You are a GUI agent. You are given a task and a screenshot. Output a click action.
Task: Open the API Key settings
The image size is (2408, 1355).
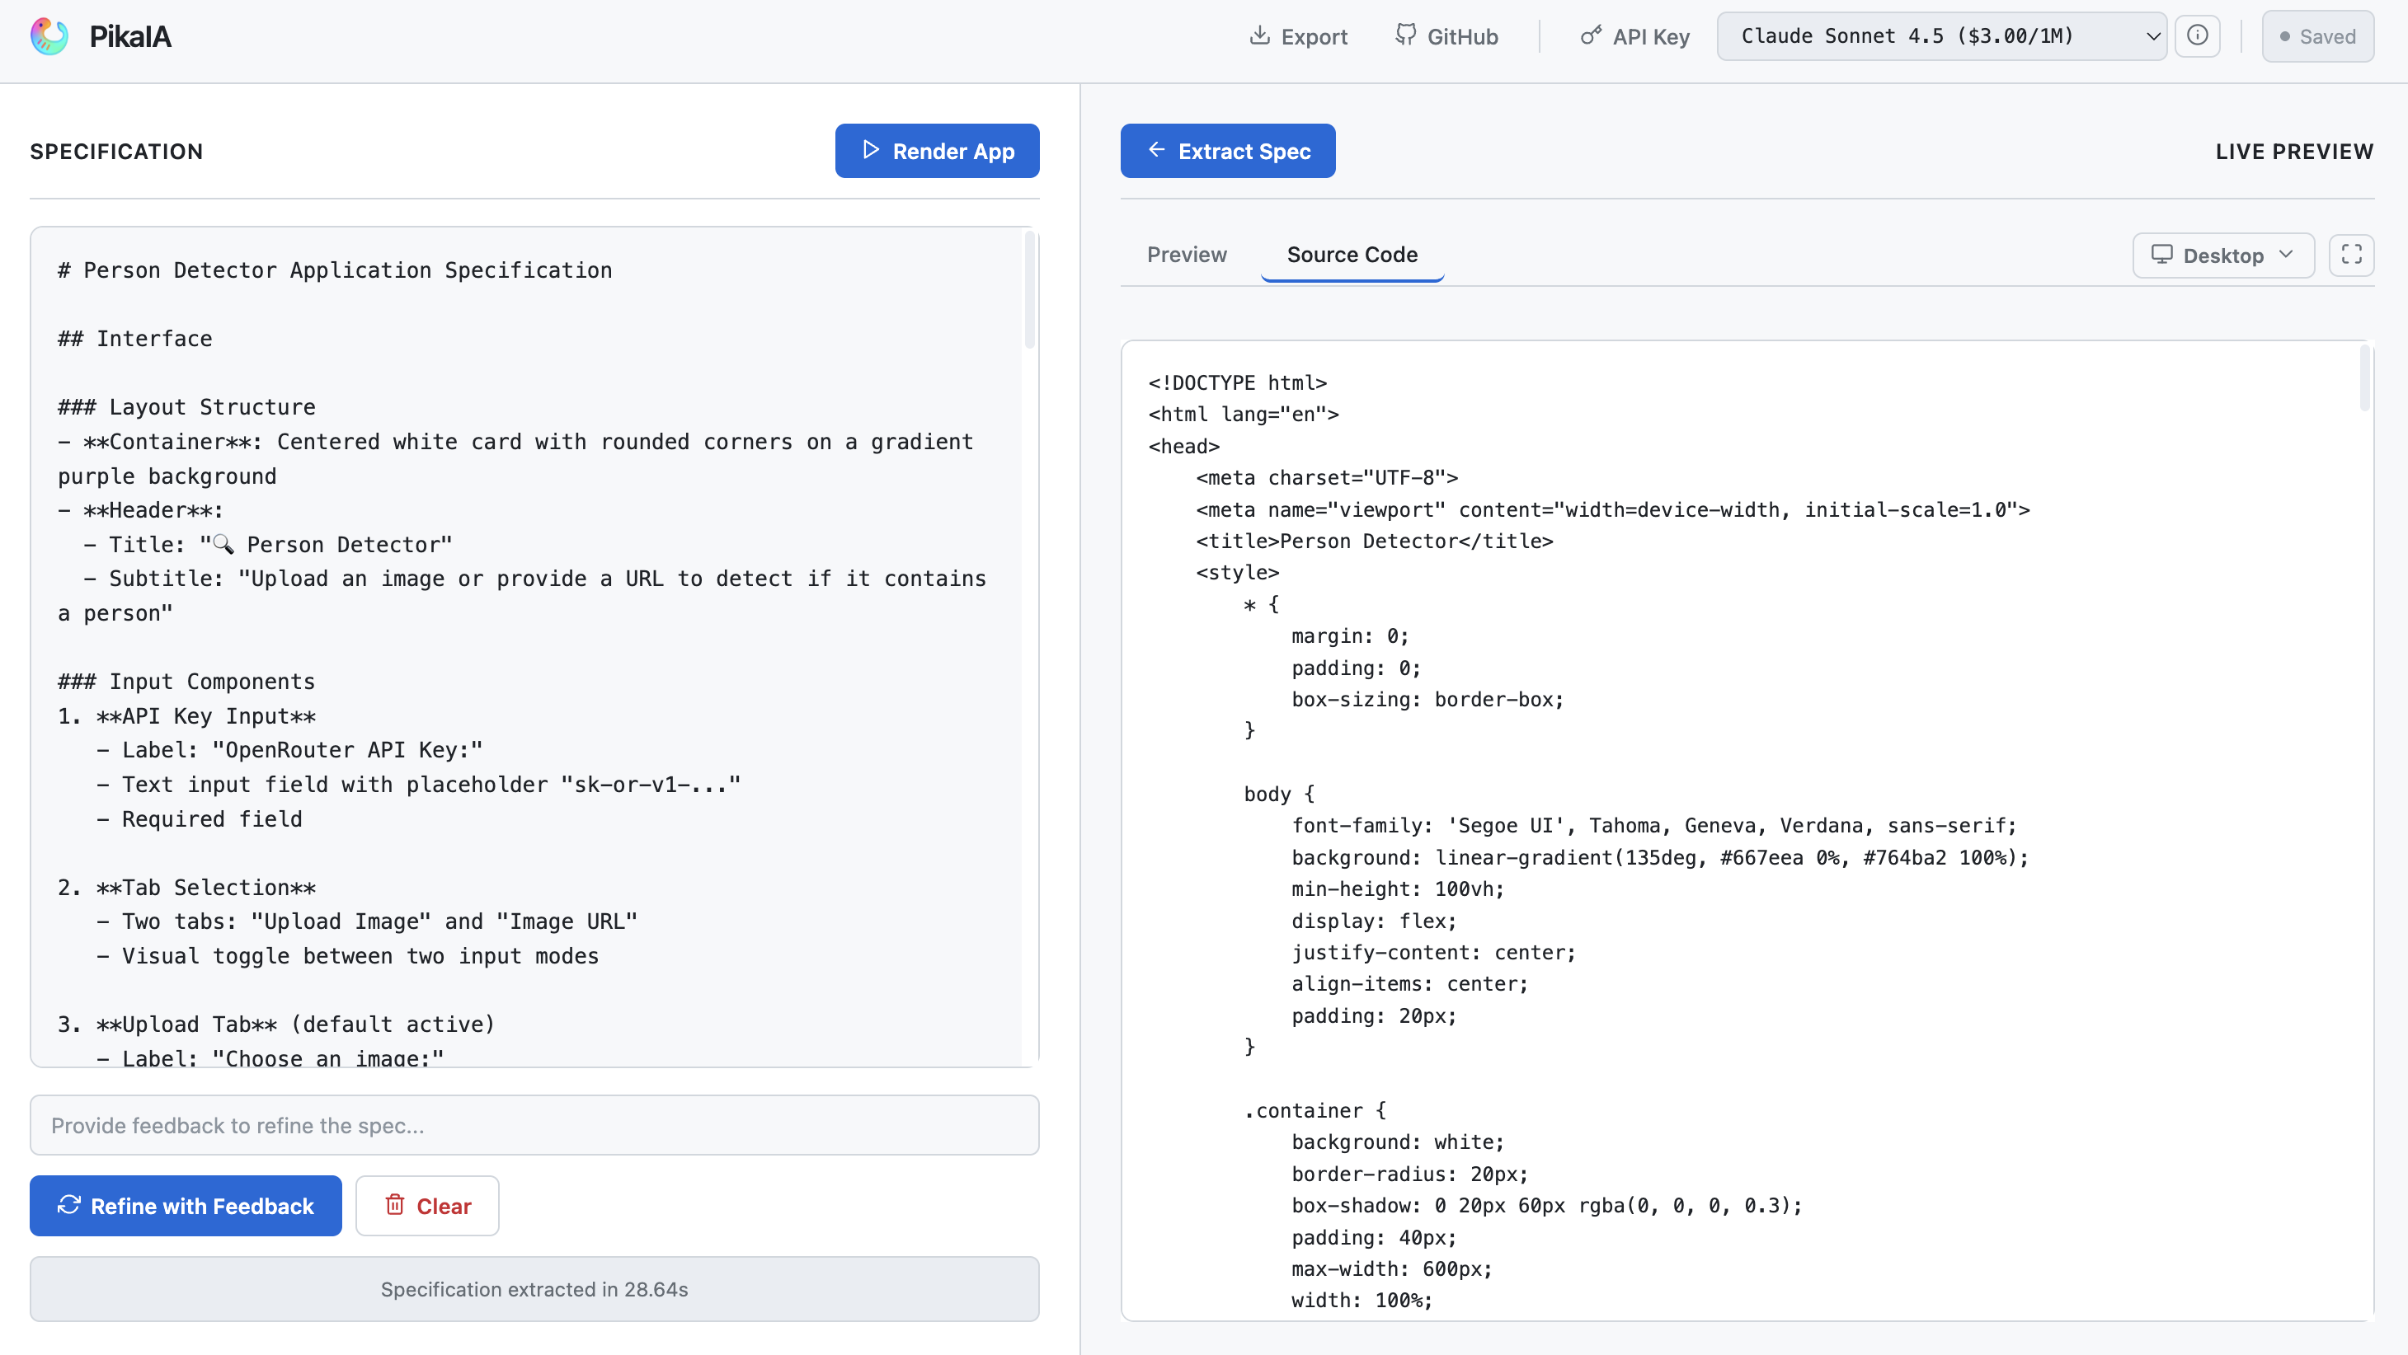(x=1635, y=36)
